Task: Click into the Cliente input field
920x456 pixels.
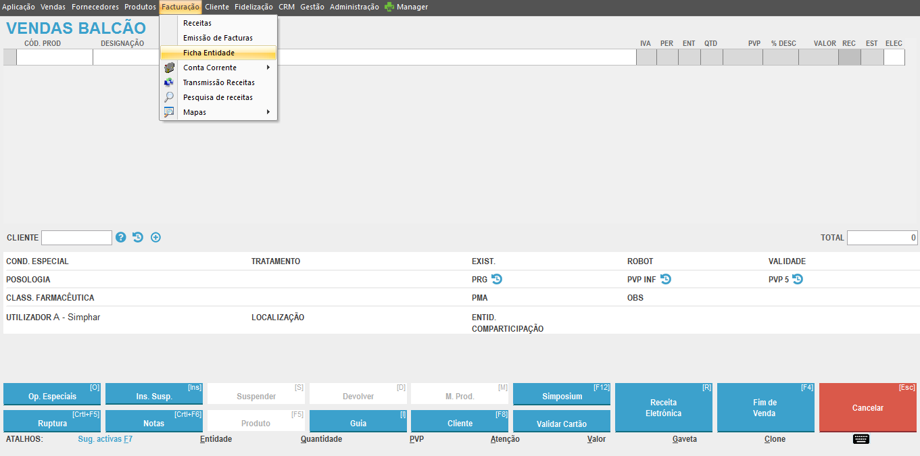Action: tap(76, 238)
